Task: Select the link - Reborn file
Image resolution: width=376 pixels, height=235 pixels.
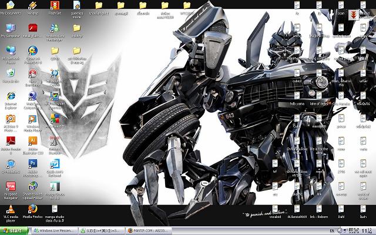Action: [x=319, y=211]
